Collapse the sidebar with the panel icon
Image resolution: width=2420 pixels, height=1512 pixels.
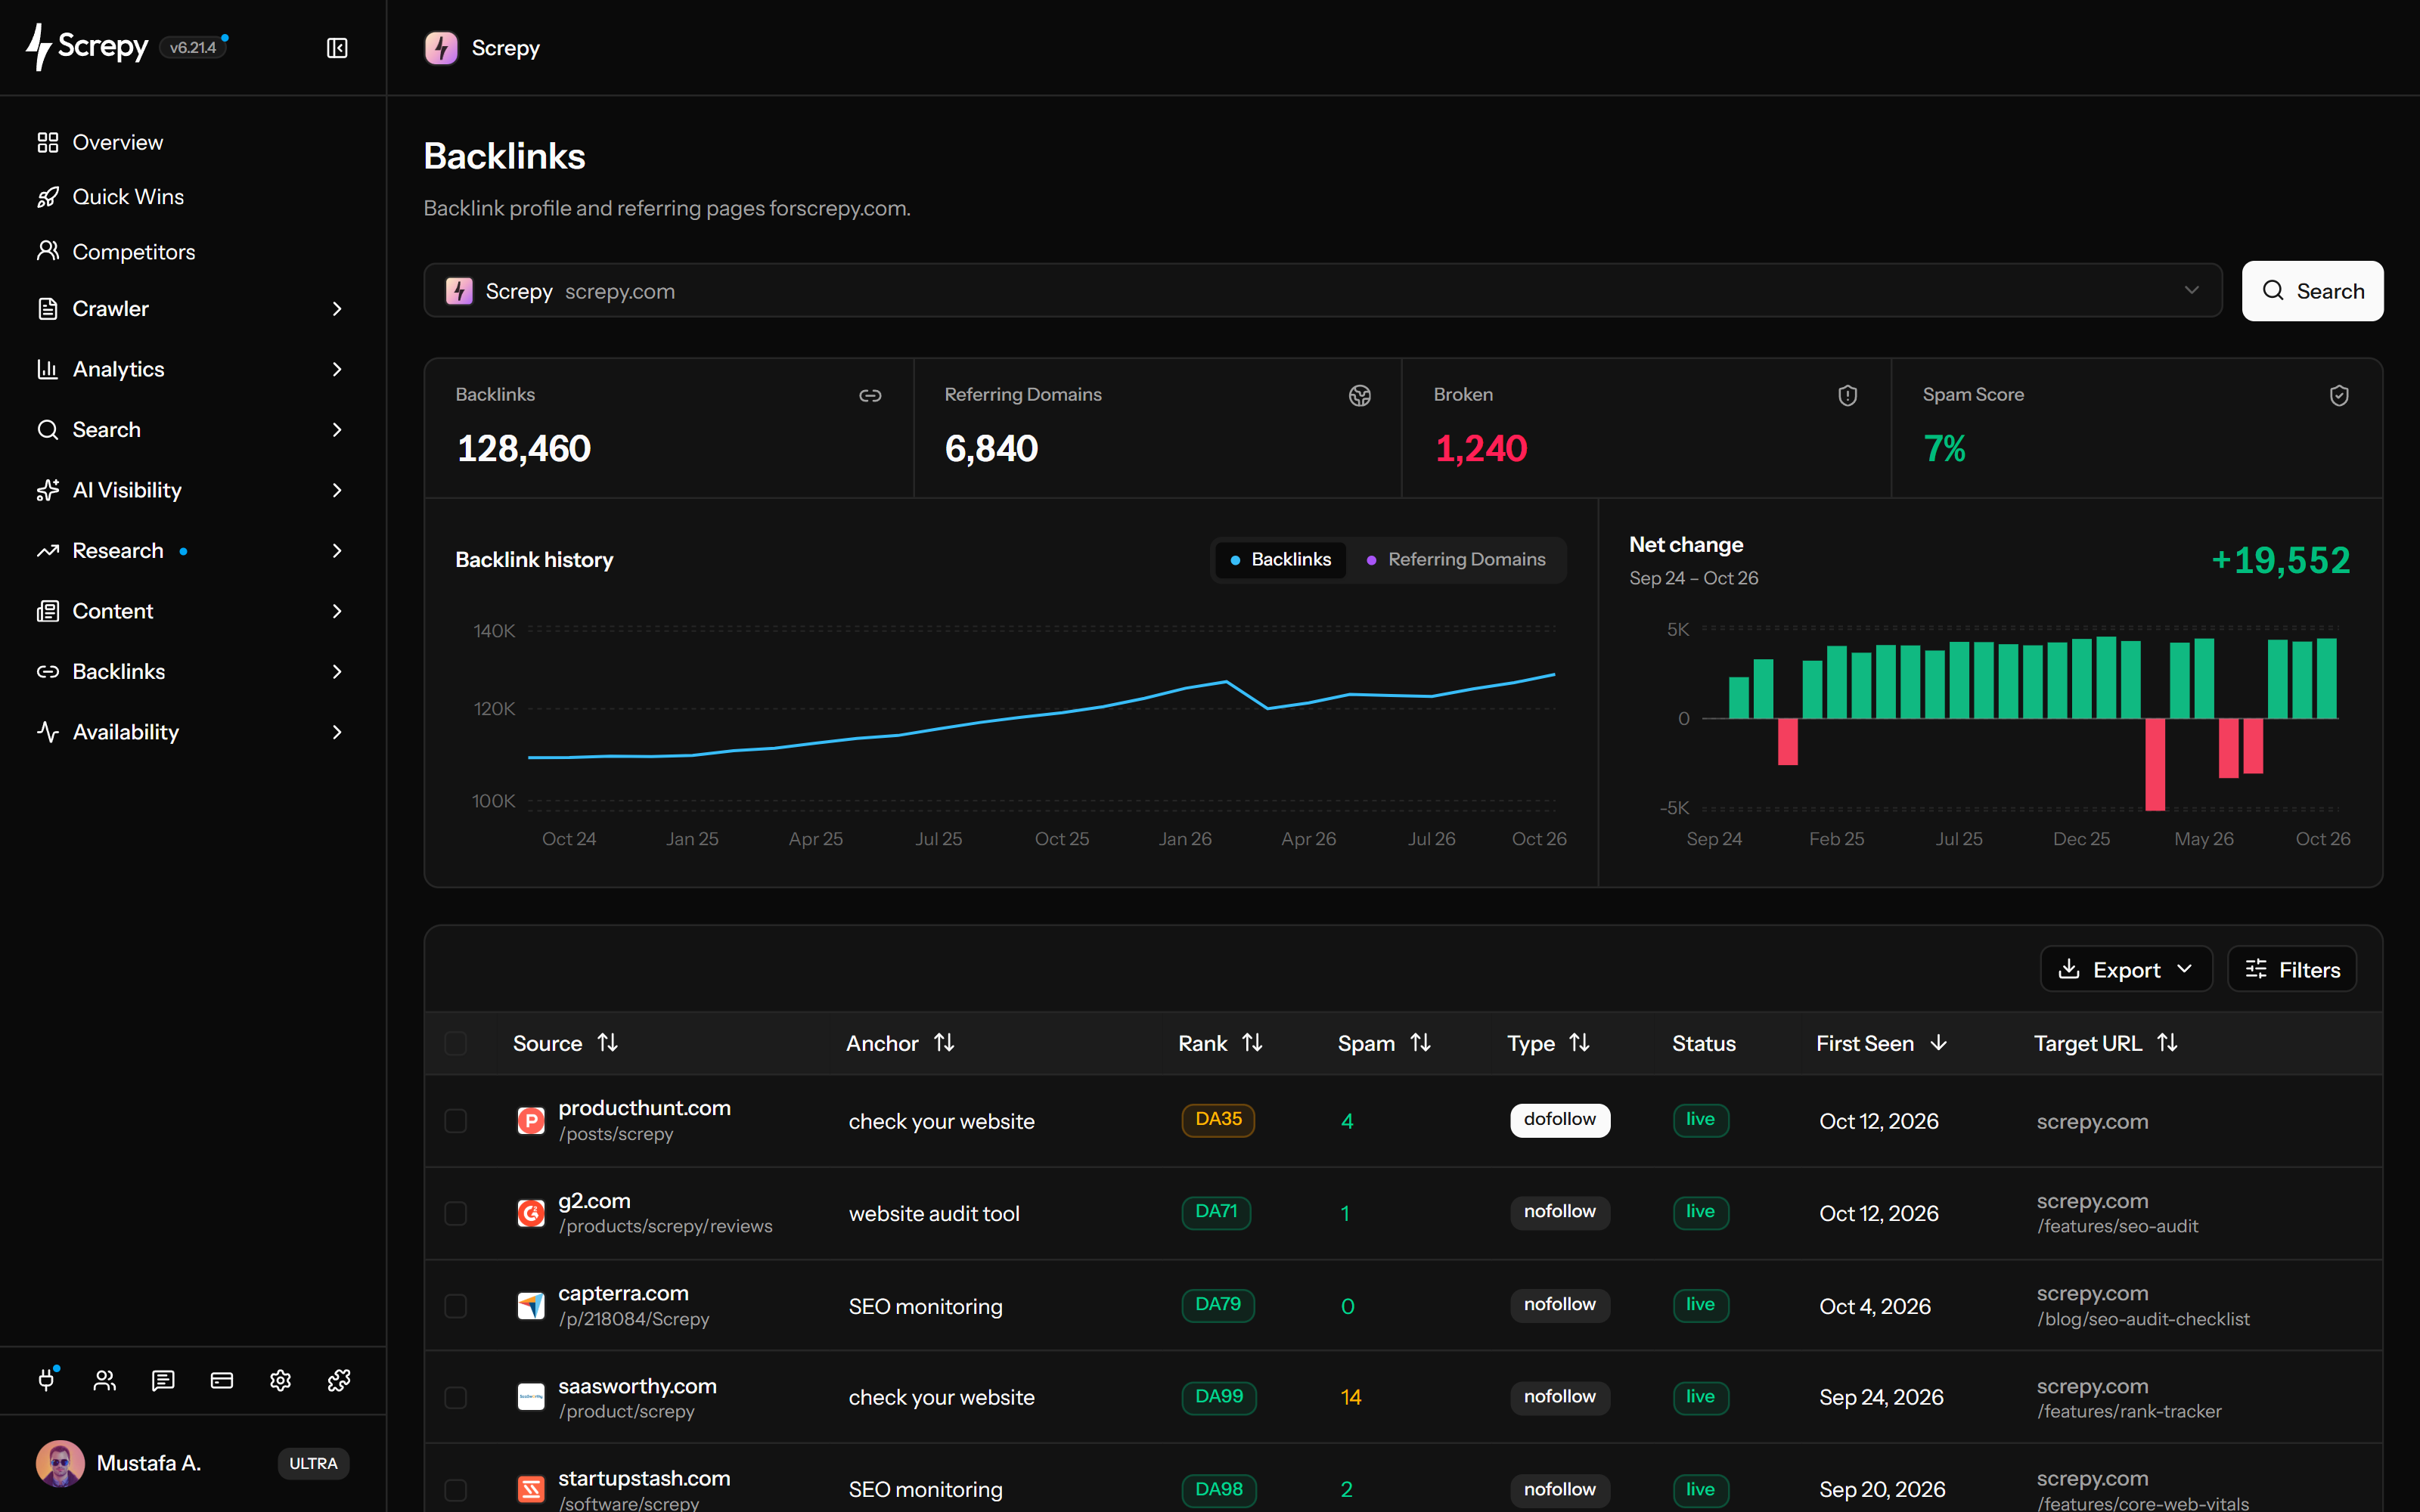(x=337, y=48)
